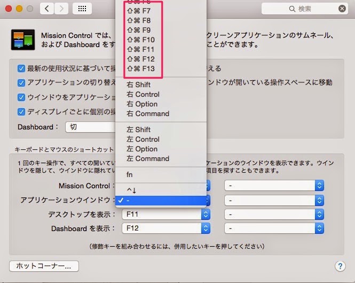The image size is (355, 283).
Task: Select ⇧⌘ F13 from the menu
Action: pyautogui.click(x=161, y=68)
